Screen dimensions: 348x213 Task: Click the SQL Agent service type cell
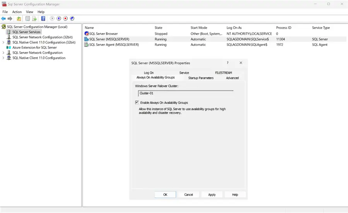pos(320,44)
